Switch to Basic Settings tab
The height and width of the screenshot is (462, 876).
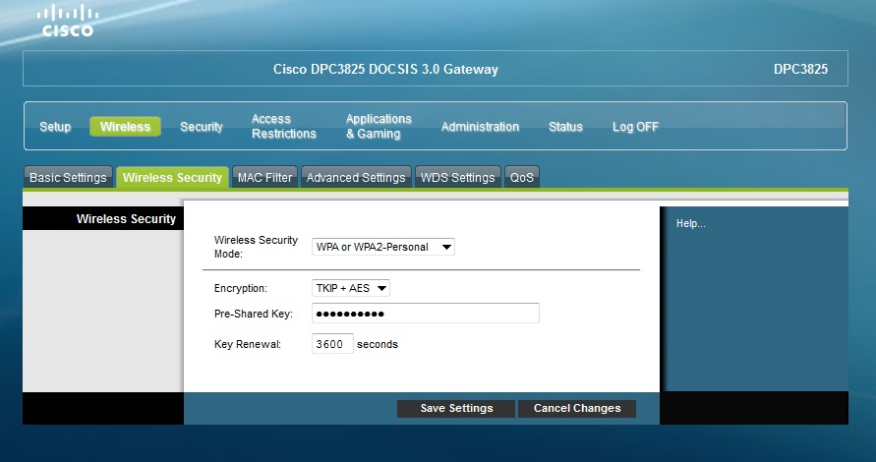(x=68, y=177)
